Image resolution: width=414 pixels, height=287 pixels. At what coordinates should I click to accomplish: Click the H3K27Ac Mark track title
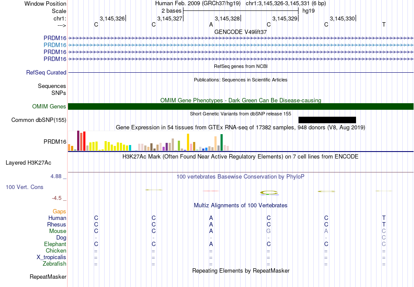[x=241, y=156]
